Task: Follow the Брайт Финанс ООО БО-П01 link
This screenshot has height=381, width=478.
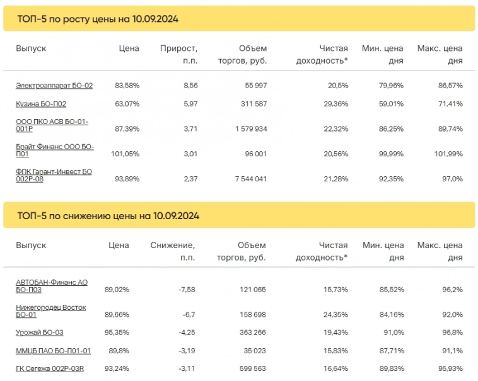Action: (x=55, y=150)
